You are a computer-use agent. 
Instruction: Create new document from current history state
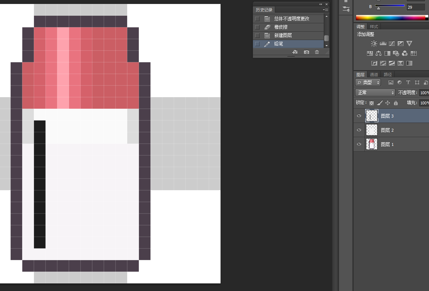coord(295,52)
